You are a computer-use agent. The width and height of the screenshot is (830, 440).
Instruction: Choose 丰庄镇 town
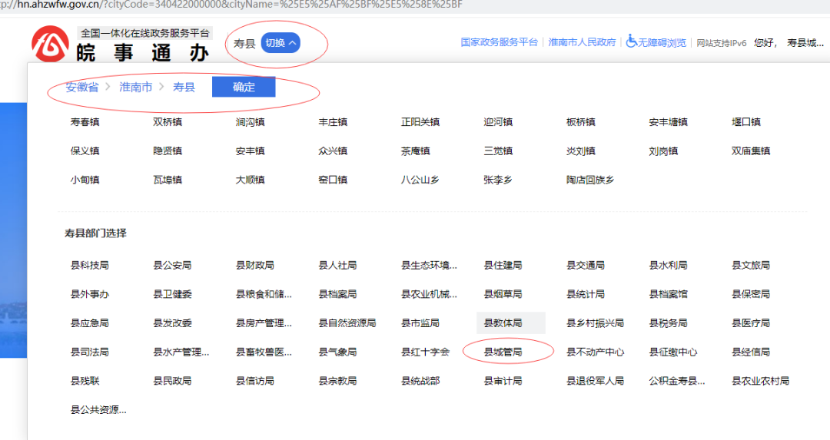(333, 122)
